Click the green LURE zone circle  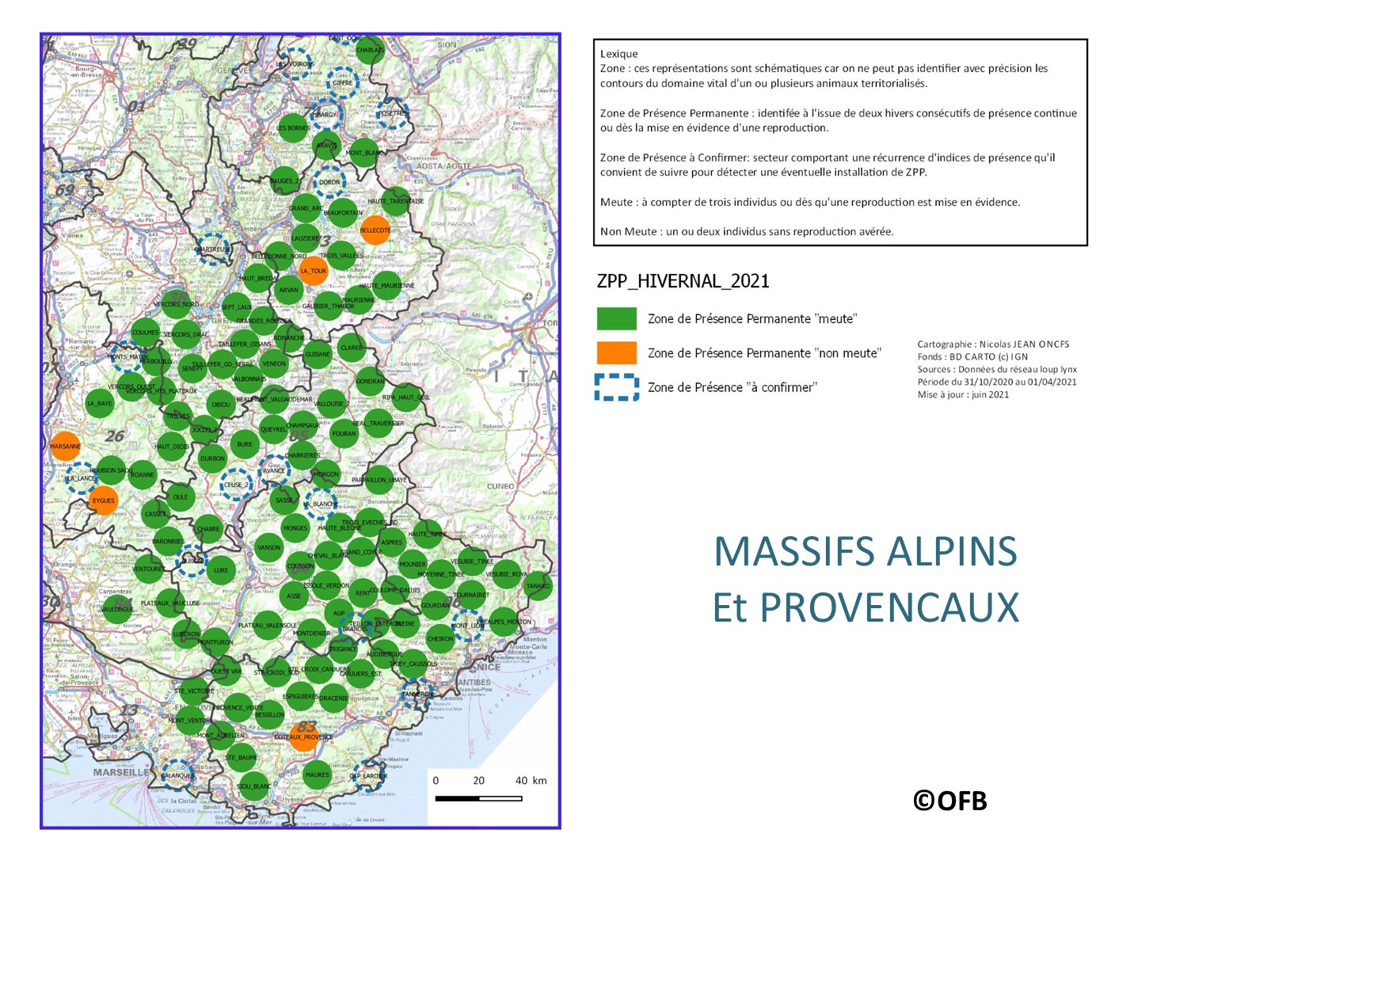pos(221,570)
